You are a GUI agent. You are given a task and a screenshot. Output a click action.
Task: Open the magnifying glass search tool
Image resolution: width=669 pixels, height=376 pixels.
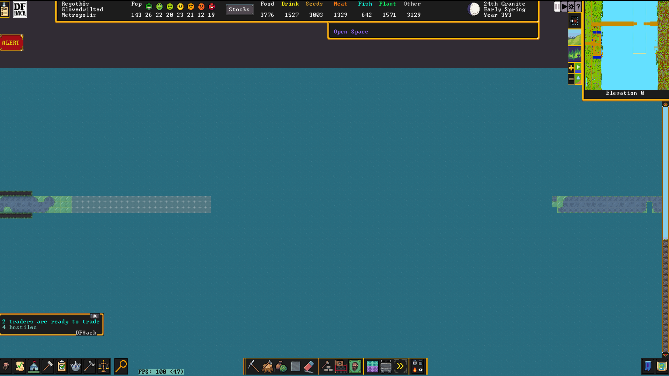click(121, 366)
